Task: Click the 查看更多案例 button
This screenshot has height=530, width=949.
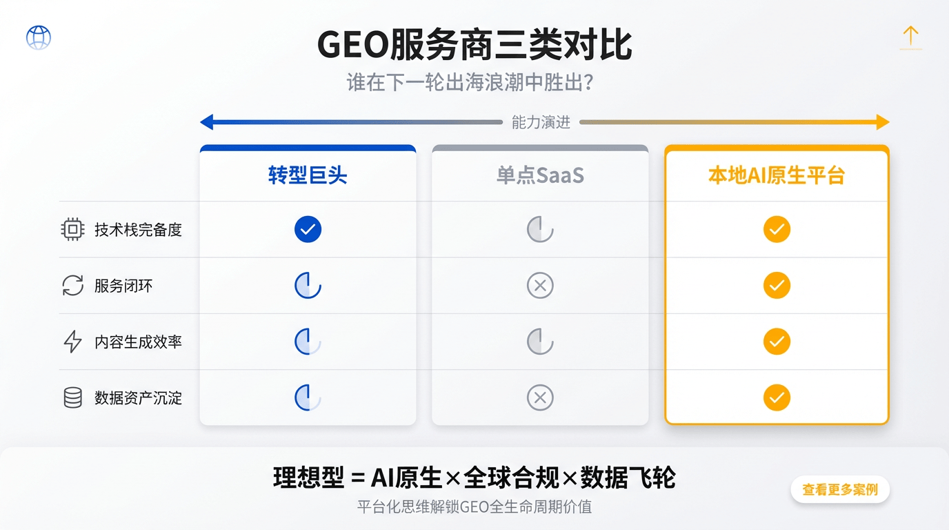Action: pyautogui.click(x=839, y=490)
